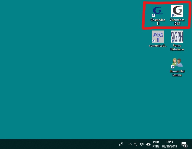The image size is (192, 149).
Task: Click the 'Chamados DIM' caption text
Action: click(177, 22)
